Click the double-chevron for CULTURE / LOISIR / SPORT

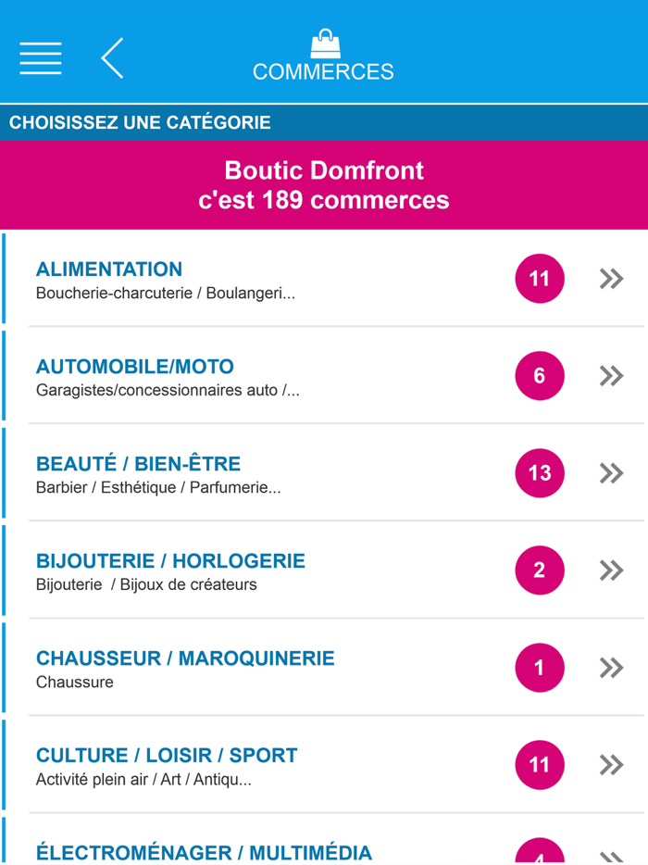click(x=610, y=765)
